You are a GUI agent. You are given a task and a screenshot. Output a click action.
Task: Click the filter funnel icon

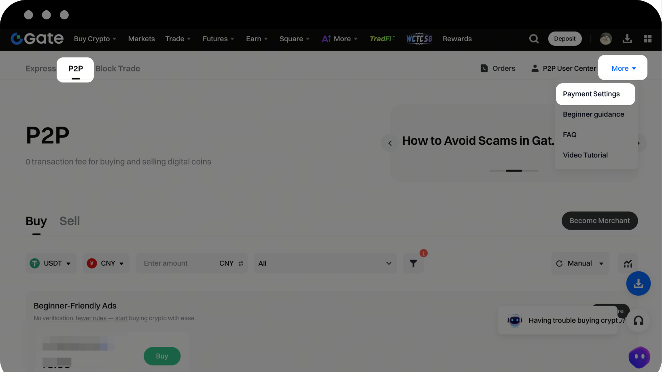(x=413, y=264)
